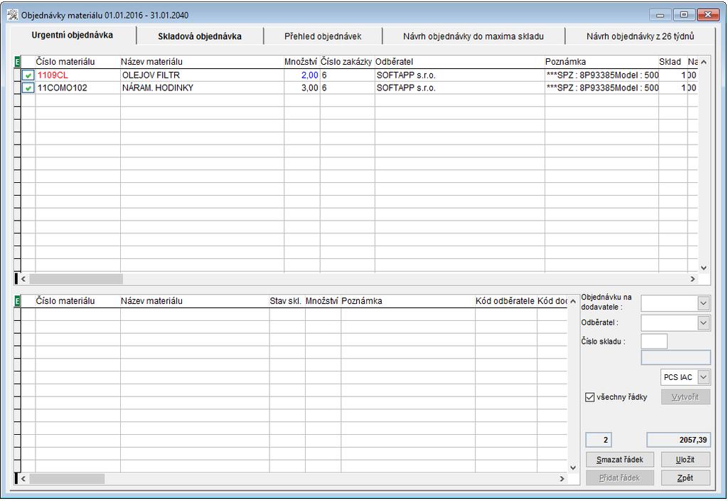Screen dimensions: 728x501
Task: Click the total field showing '2057,39'
Action: (678, 440)
